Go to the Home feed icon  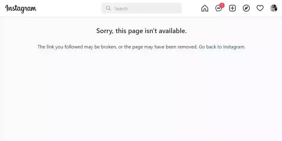coord(205,8)
